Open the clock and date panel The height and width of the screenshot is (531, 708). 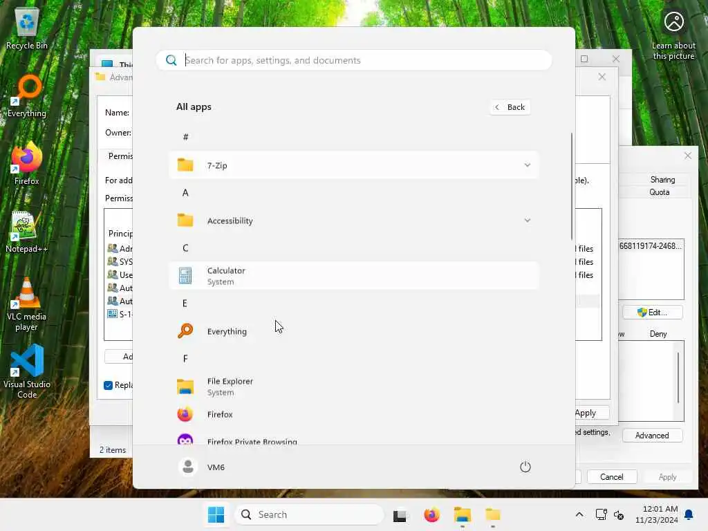[x=656, y=514]
